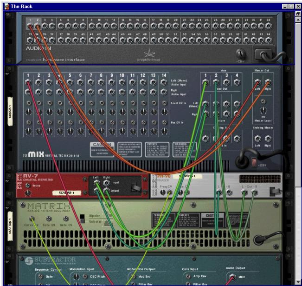Click the PHASER 1 tape label
The width and height of the screenshot is (302, 286).
tap(188, 176)
